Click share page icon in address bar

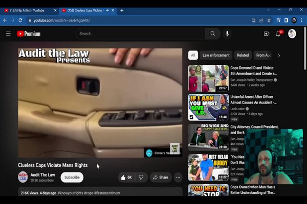click(x=261, y=20)
